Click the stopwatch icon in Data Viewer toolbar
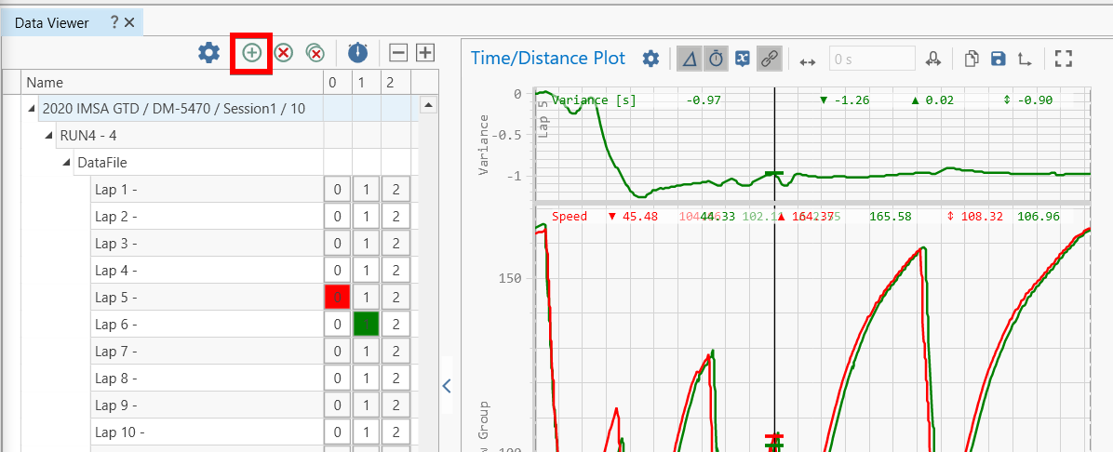This screenshot has width=1113, height=452. point(357,53)
